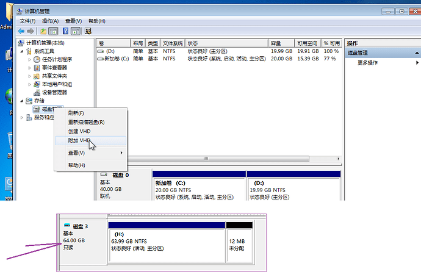Click the Back arrow toolbar icon

(21, 31)
